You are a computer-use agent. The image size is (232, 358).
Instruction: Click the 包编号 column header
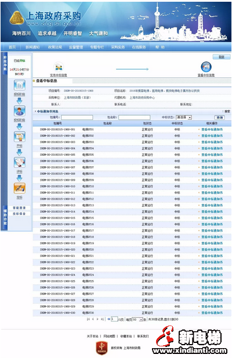pyautogui.click(x=57, y=123)
